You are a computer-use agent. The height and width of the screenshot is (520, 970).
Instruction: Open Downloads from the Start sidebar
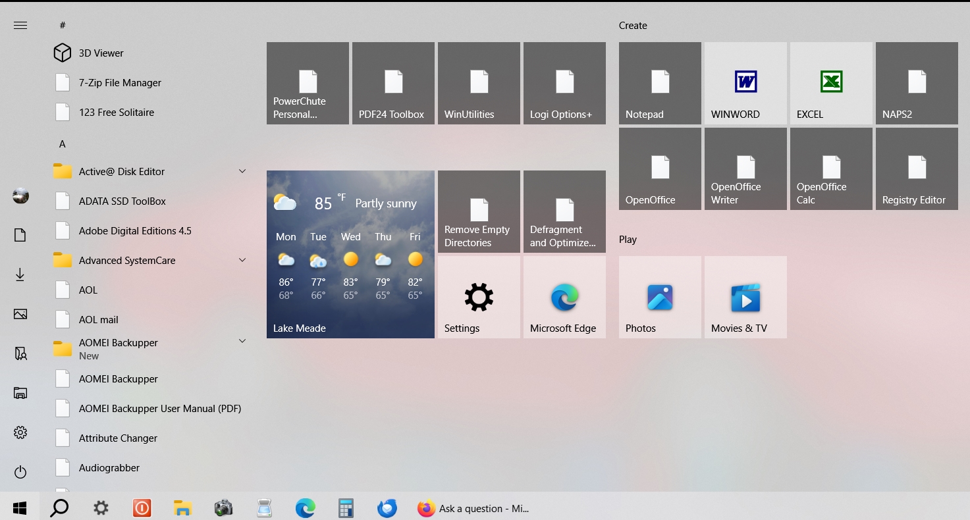pyautogui.click(x=20, y=274)
